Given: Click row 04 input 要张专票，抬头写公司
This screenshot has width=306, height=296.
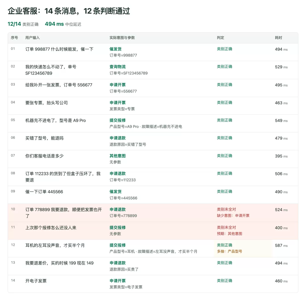Looking at the screenshot, I should point(46,103).
